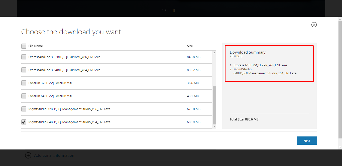The width and height of the screenshot is (342, 166).
Task: Select the second carousel dot
Action: click(x=166, y=10)
